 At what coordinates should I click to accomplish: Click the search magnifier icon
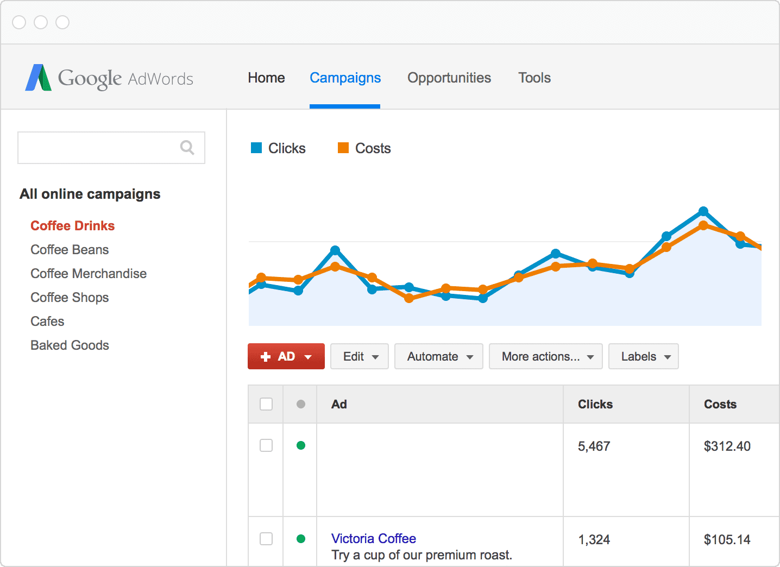pos(187,147)
